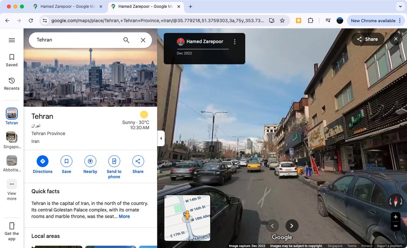Click the 'Sunny · 30°C' weather text
The height and width of the screenshot is (248, 407).
point(136,122)
